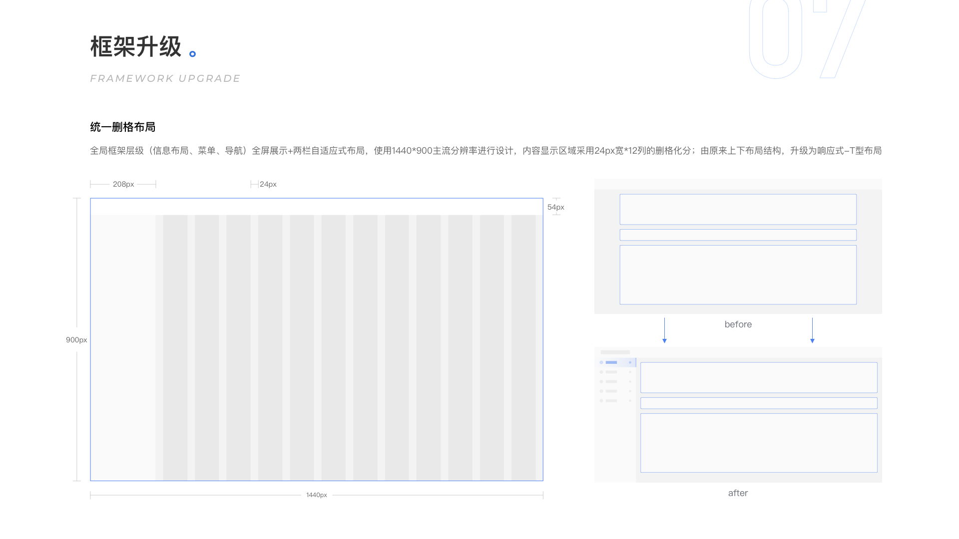
Task: Click the round icon of highlighted sidebar item
Action: pyautogui.click(x=601, y=362)
